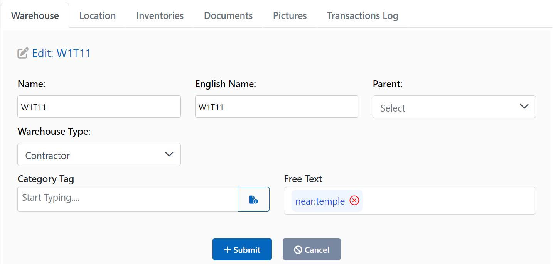Open the Warehouse Type dropdown showing Contractor
Viewport: 553px width, 264px height.
point(99,155)
